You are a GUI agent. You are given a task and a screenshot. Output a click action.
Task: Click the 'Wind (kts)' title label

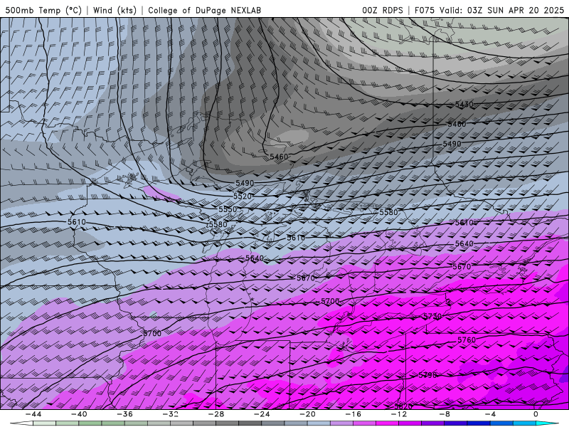[x=115, y=10]
